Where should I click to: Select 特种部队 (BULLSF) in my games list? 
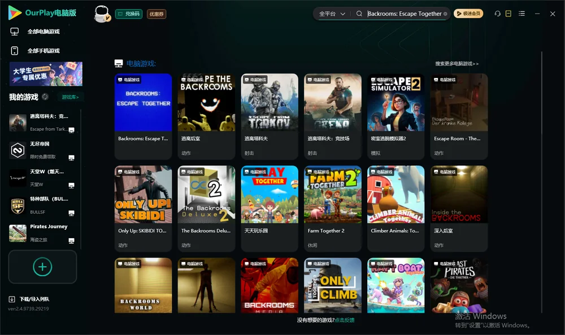pos(42,205)
